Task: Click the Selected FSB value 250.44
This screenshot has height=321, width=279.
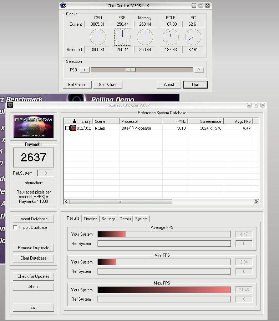Action: pos(122,50)
